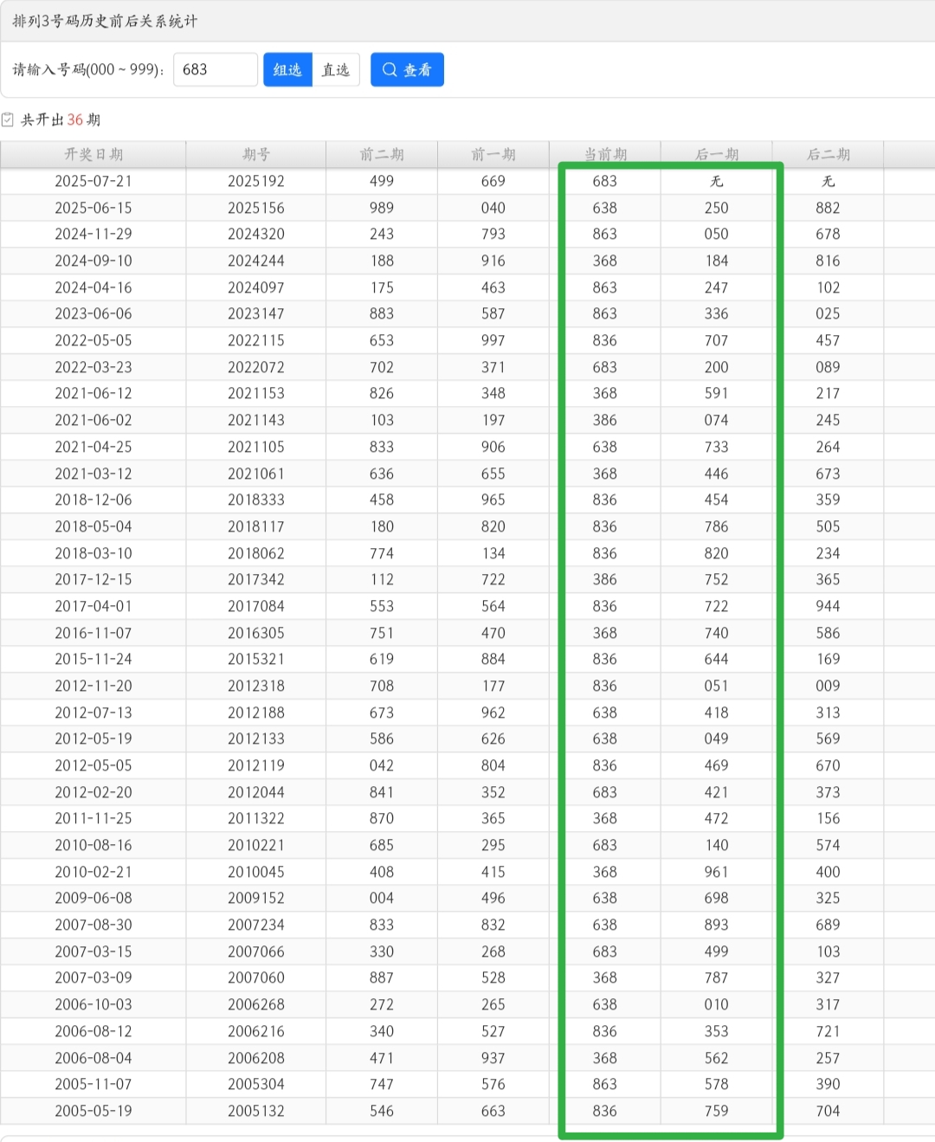Select the row dated 2005-05-19
Viewport: 935px width, 1142px height.
[467, 1111]
